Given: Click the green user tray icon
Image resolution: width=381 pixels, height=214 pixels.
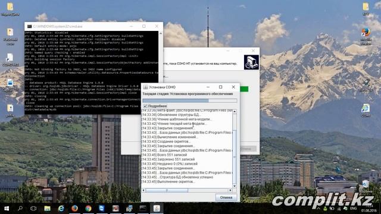Looking at the screenshot, I should [x=325, y=209].
